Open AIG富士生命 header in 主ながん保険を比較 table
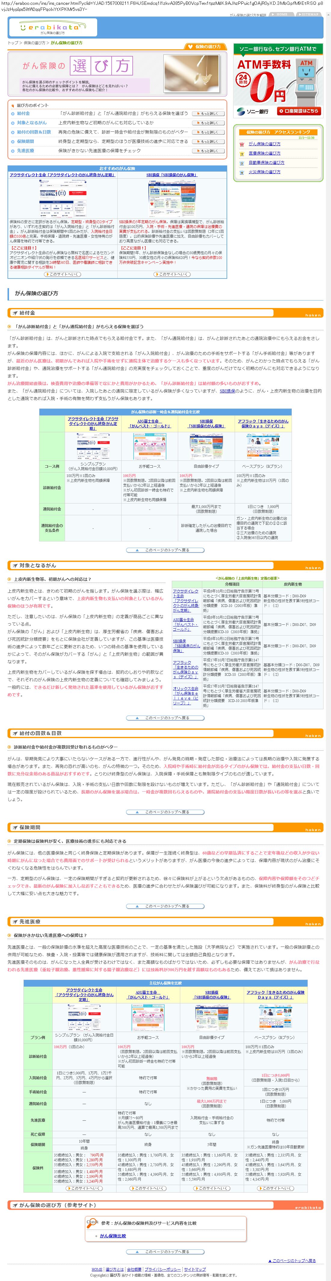Viewport: 331px width, 1281px height. pos(148,995)
